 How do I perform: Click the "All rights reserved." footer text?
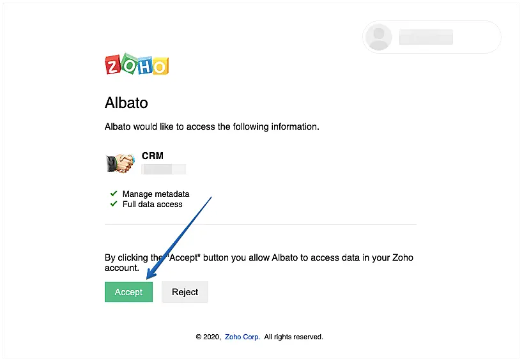(293, 337)
